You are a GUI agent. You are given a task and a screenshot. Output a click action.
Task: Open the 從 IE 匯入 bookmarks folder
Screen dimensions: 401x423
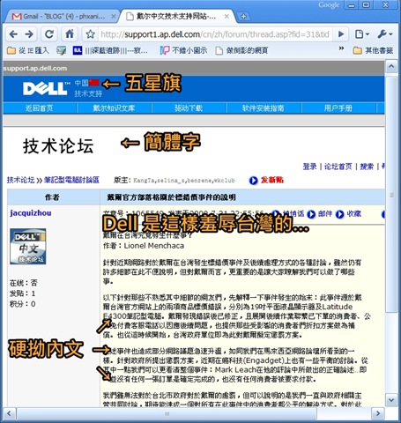28,50
